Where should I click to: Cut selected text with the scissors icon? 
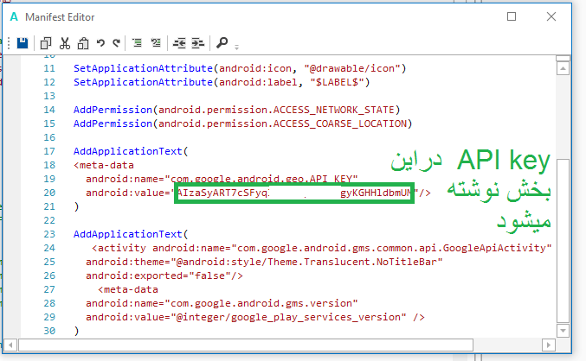pyautogui.click(x=64, y=42)
